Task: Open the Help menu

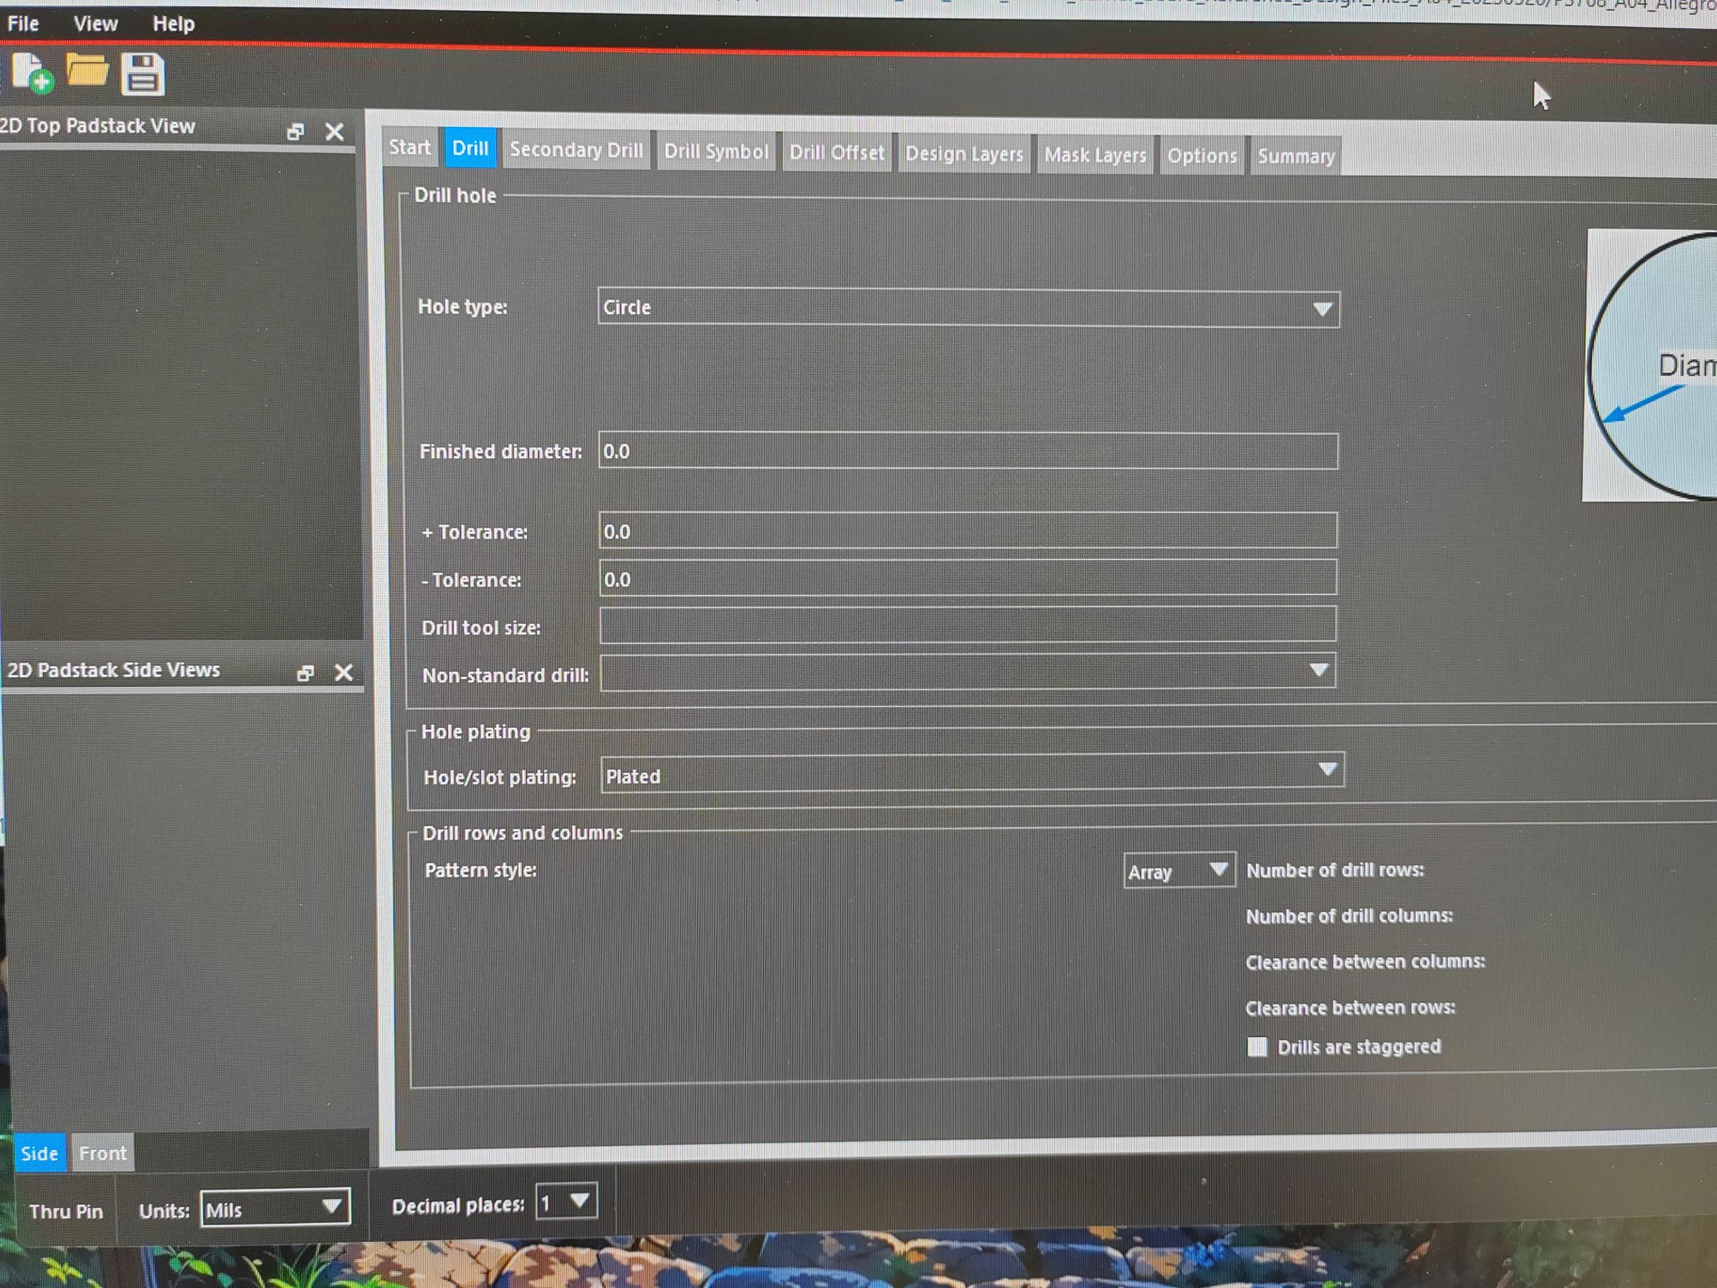Action: click(x=173, y=24)
